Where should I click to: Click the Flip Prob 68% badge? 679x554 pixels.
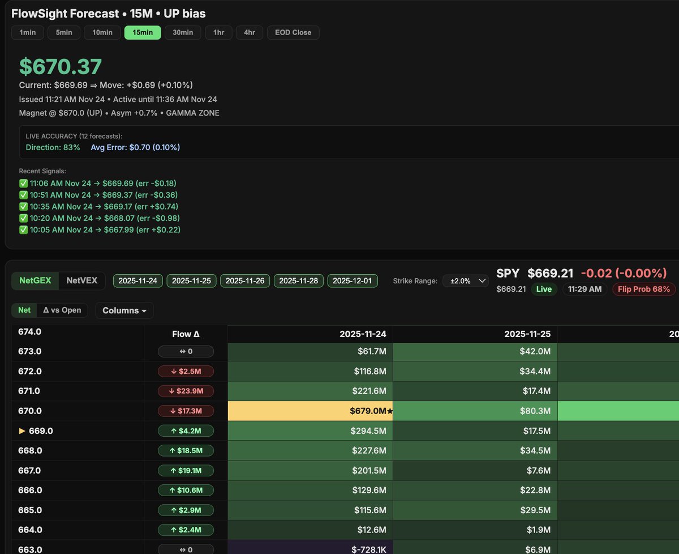coord(644,289)
